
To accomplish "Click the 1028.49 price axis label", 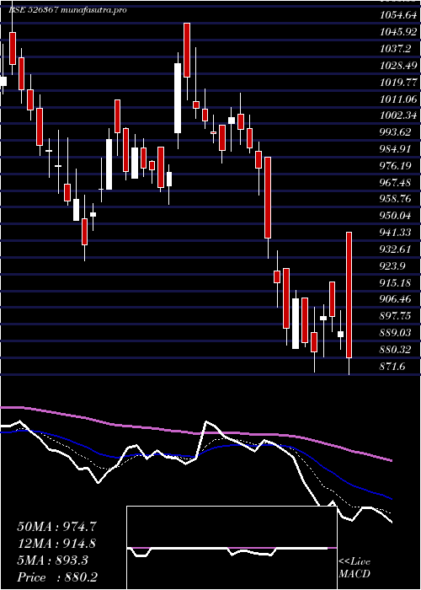I will point(398,66).
